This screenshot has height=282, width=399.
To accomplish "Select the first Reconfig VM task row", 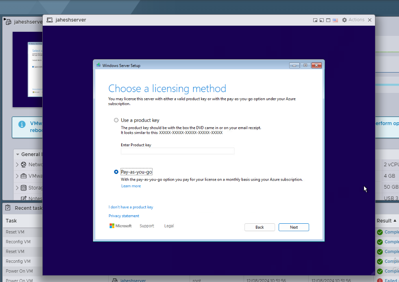I will [23, 242].
